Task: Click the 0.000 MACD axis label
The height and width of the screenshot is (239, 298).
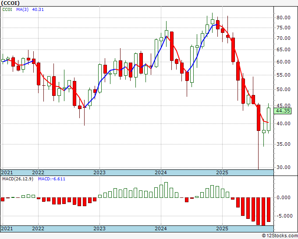Action: (x=284, y=197)
